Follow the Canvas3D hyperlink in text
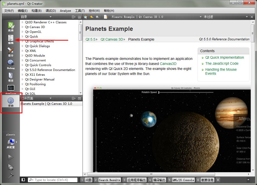 (168, 64)
